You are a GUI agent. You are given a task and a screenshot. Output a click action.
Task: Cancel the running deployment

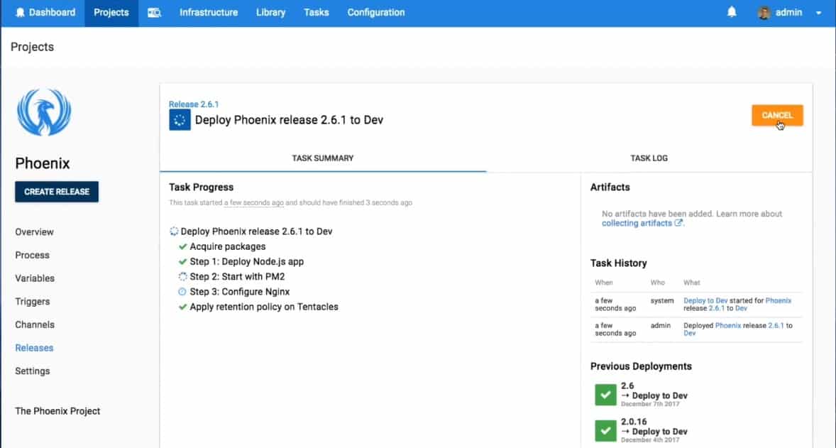(x=777, y=115)
